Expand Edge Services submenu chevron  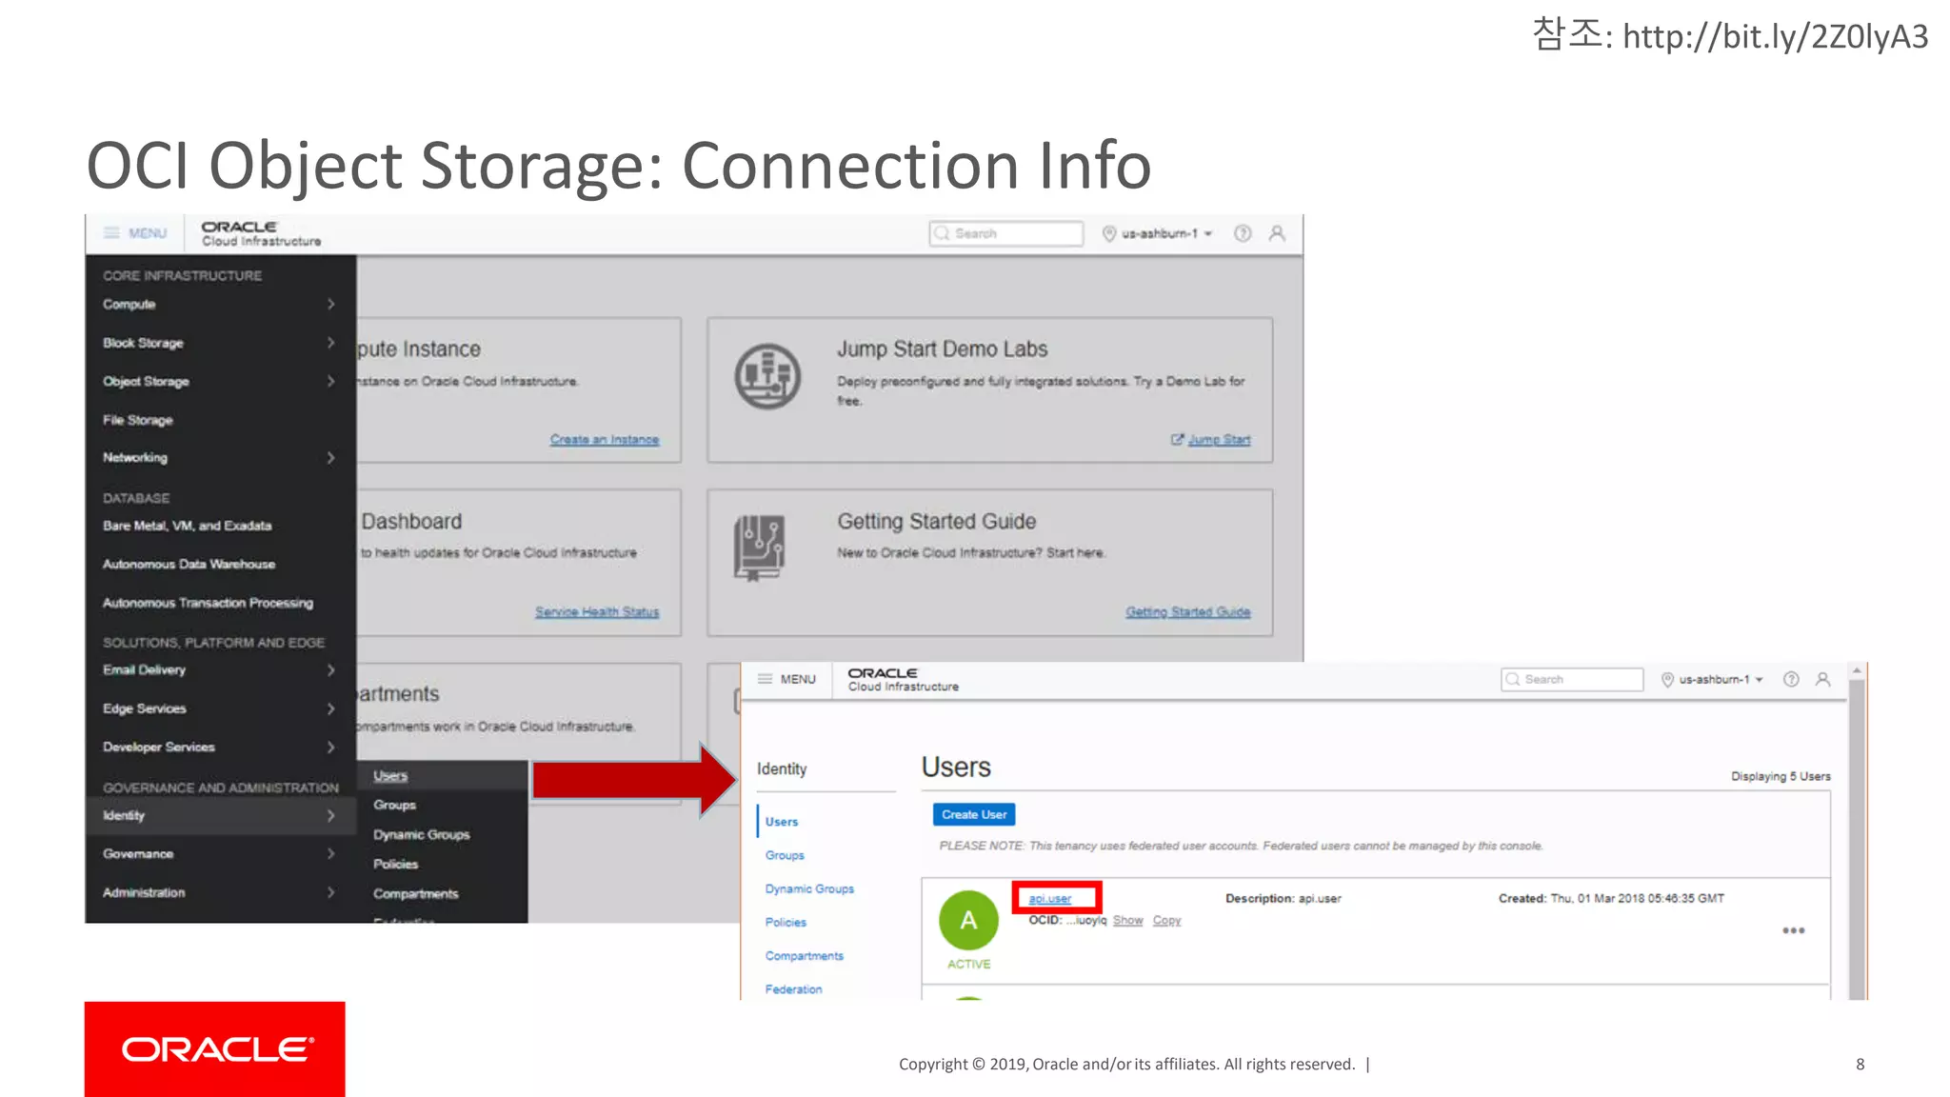pyautogui.click(x=330, y=708)
